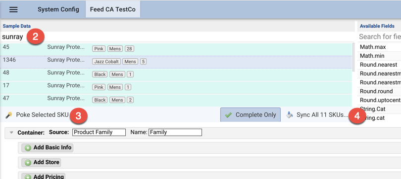Click the Add Basic Info button

pos(48,147)
